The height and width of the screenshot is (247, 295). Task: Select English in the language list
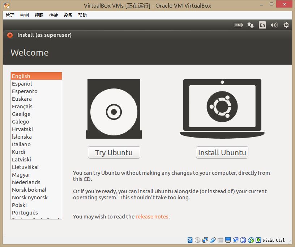point(36,76)
